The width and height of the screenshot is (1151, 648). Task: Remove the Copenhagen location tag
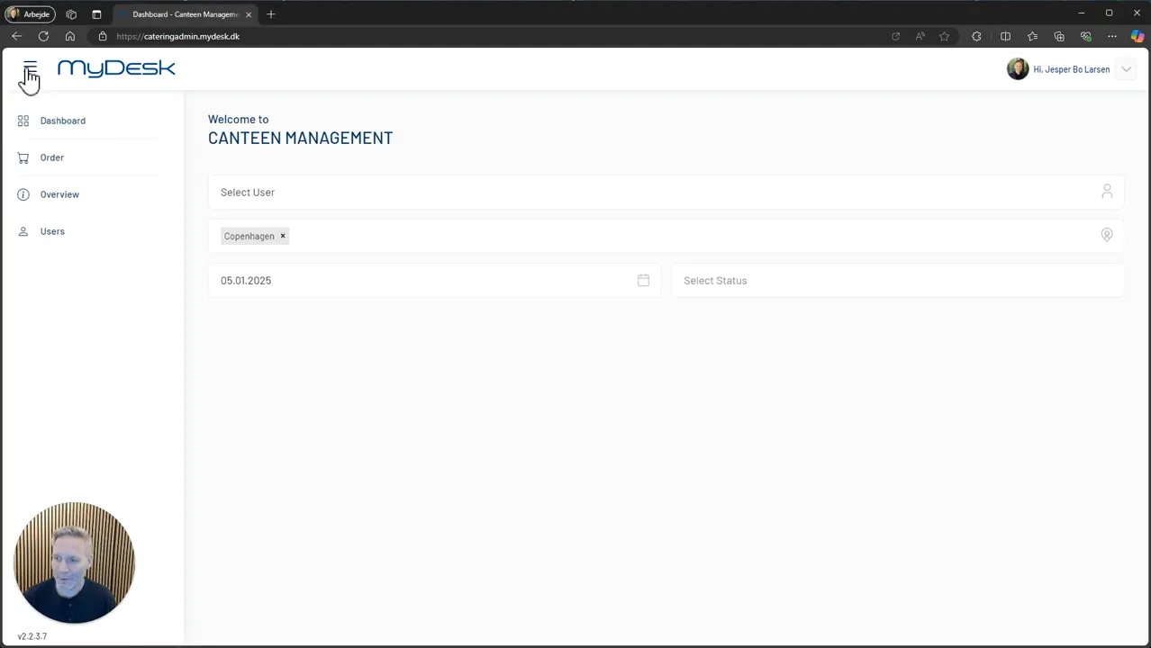pyautogui.click(x=283, y=236)
